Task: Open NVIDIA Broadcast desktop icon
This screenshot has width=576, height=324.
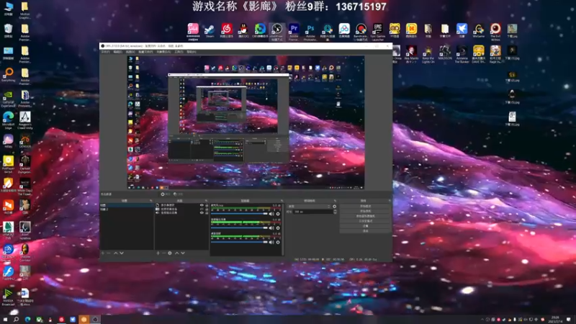Action: tap(8, 297)
